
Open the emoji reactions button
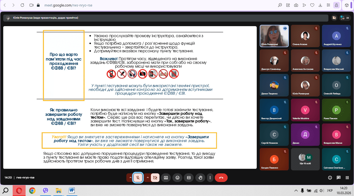177,178
